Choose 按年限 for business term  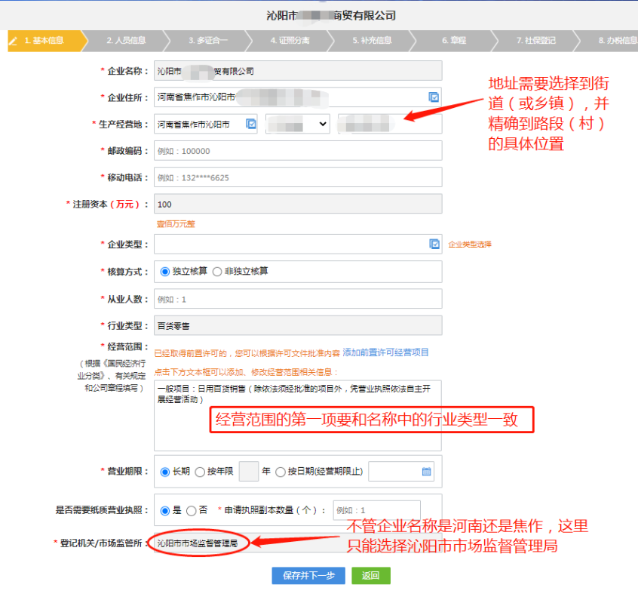coord(201,471)
